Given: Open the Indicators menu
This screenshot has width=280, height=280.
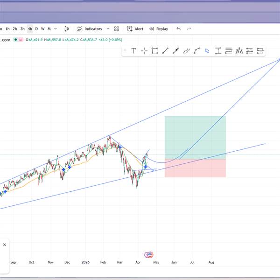Looking at the screenshot, I should pos(90,29).
